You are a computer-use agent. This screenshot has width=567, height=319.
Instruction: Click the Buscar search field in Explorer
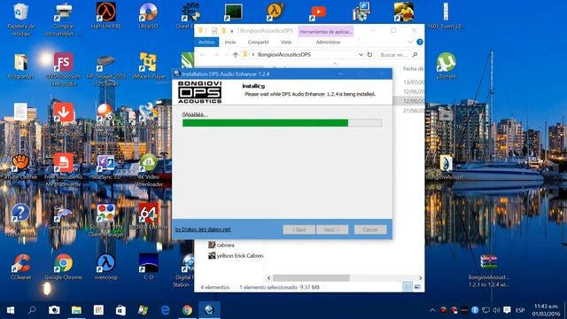coord(399,55)
